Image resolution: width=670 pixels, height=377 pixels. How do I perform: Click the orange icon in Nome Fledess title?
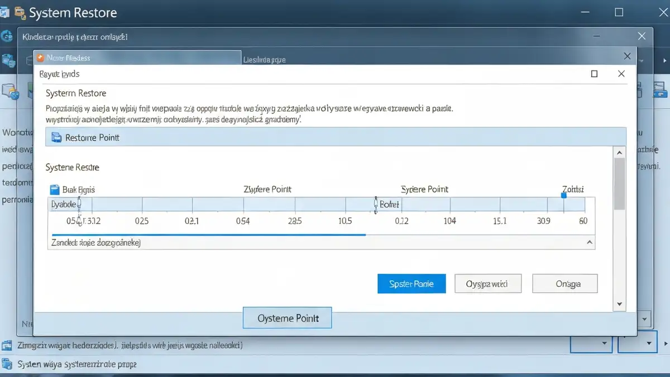coord(41,58)
